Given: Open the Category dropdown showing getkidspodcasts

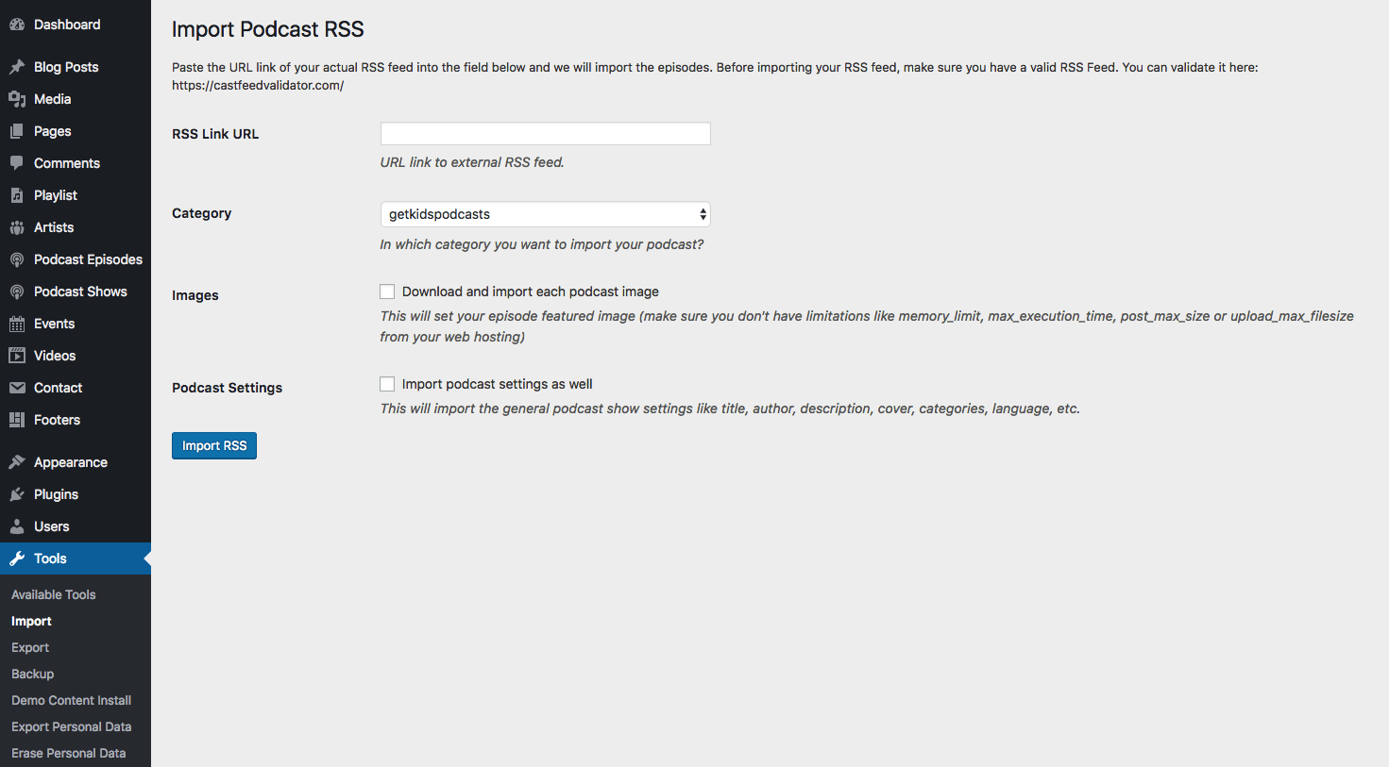Looking at the screenshot, I should [545, 214].
